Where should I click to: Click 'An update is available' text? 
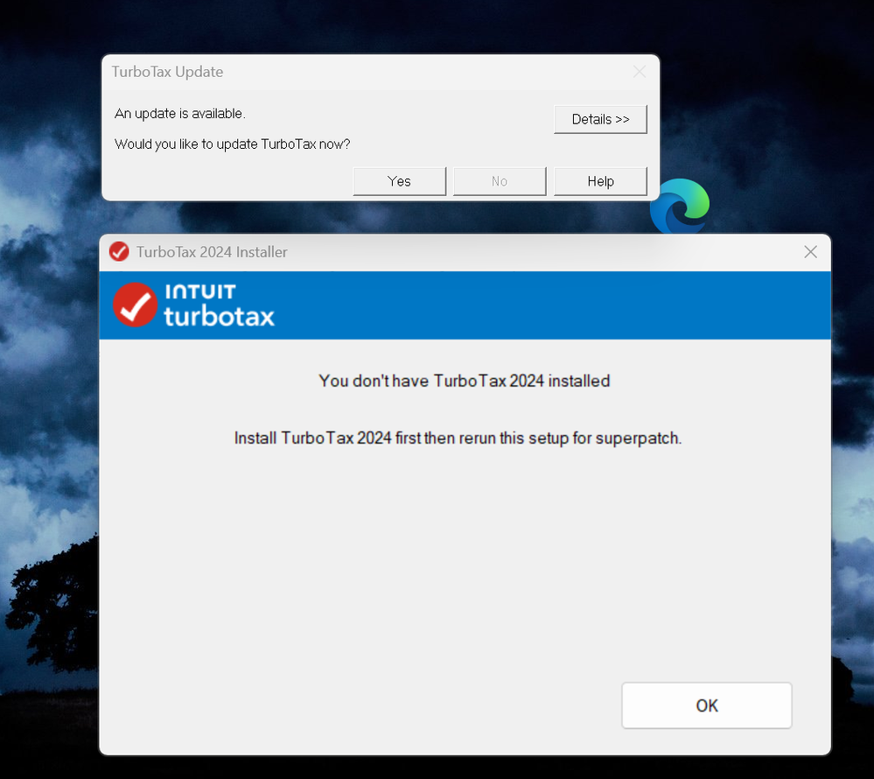pyautogui.click(x=180, y=114)
